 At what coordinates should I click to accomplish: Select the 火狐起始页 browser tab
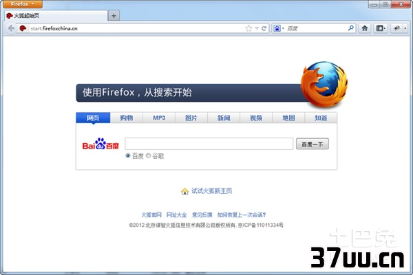click(x=56, y=16)
